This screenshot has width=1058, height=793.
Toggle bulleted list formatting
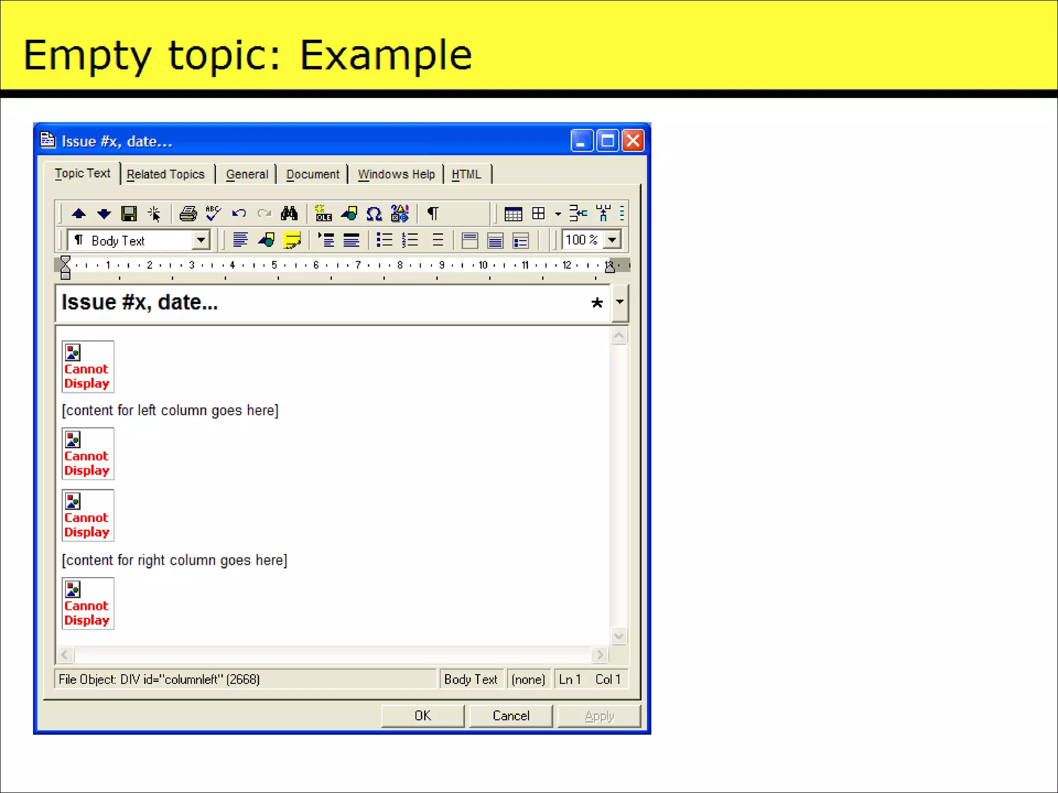384,240
